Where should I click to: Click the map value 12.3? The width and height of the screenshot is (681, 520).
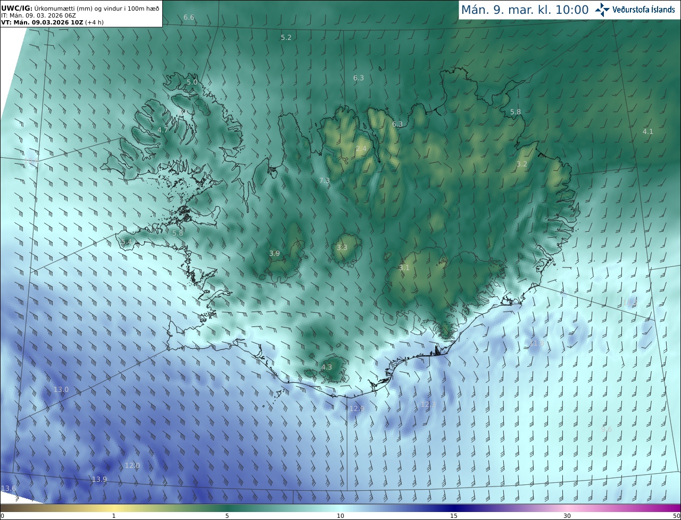428,405
